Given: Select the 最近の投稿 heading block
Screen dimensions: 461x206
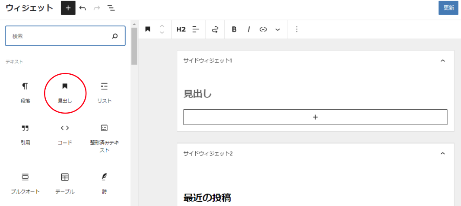Looking at the screenshot, I should (x=207, y=198).
